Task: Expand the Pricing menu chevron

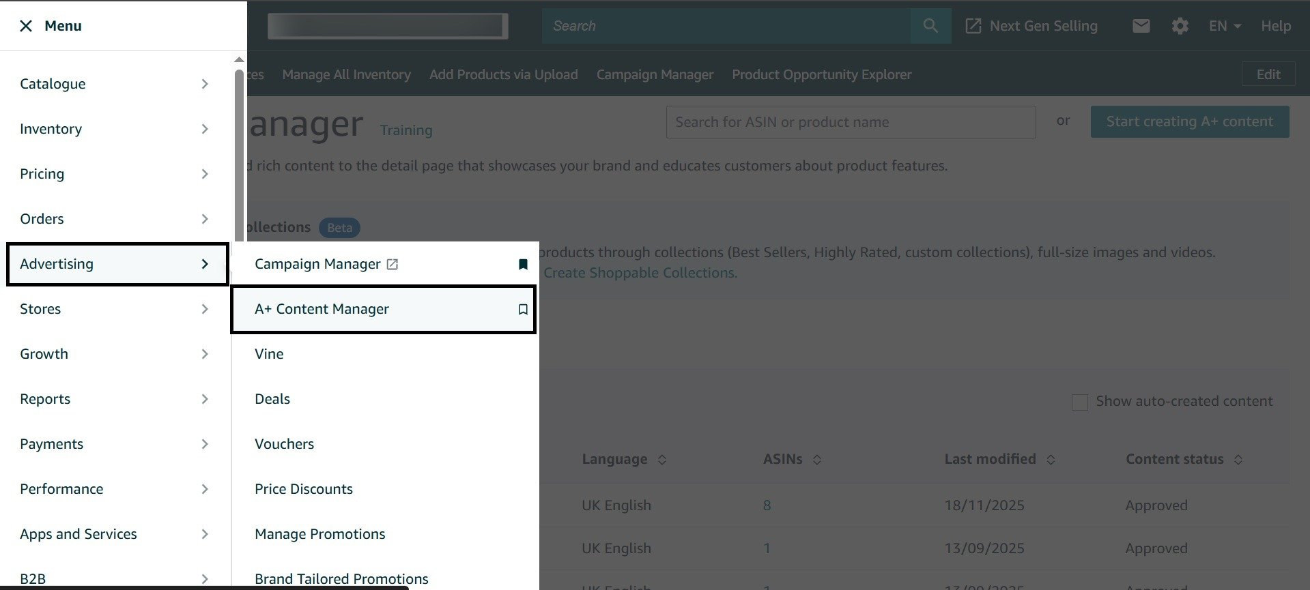Action: 205,174
